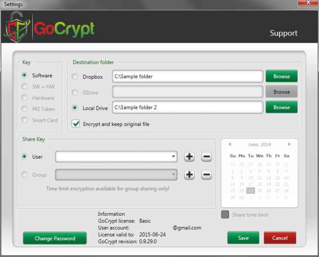Select the Smart Card key option
This screenshot has height=257, width=319.
point(24,120)
